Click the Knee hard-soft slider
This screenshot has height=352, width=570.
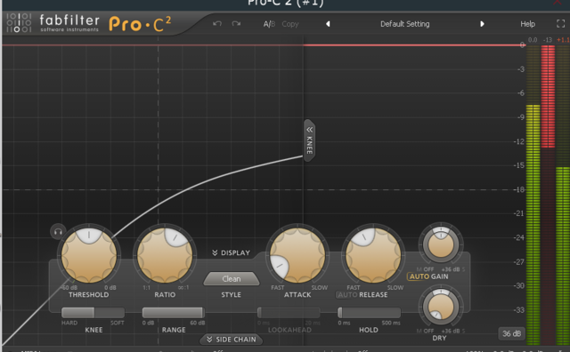click(x=93, y=313)
